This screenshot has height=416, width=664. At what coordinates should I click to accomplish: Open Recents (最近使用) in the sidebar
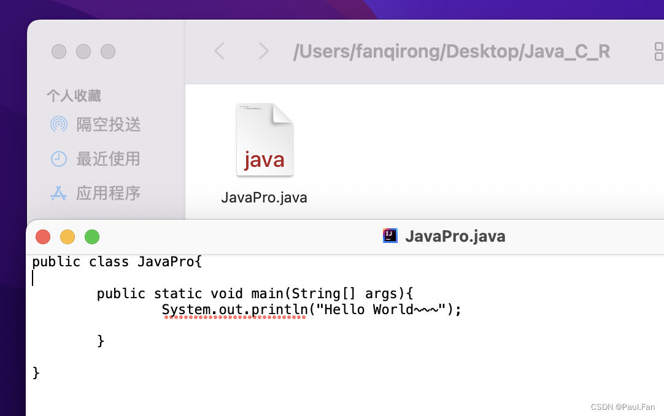coord(95,159)
